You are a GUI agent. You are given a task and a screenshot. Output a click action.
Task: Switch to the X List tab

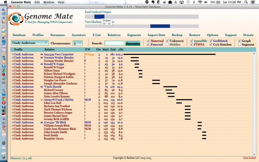tap(97, 35)
